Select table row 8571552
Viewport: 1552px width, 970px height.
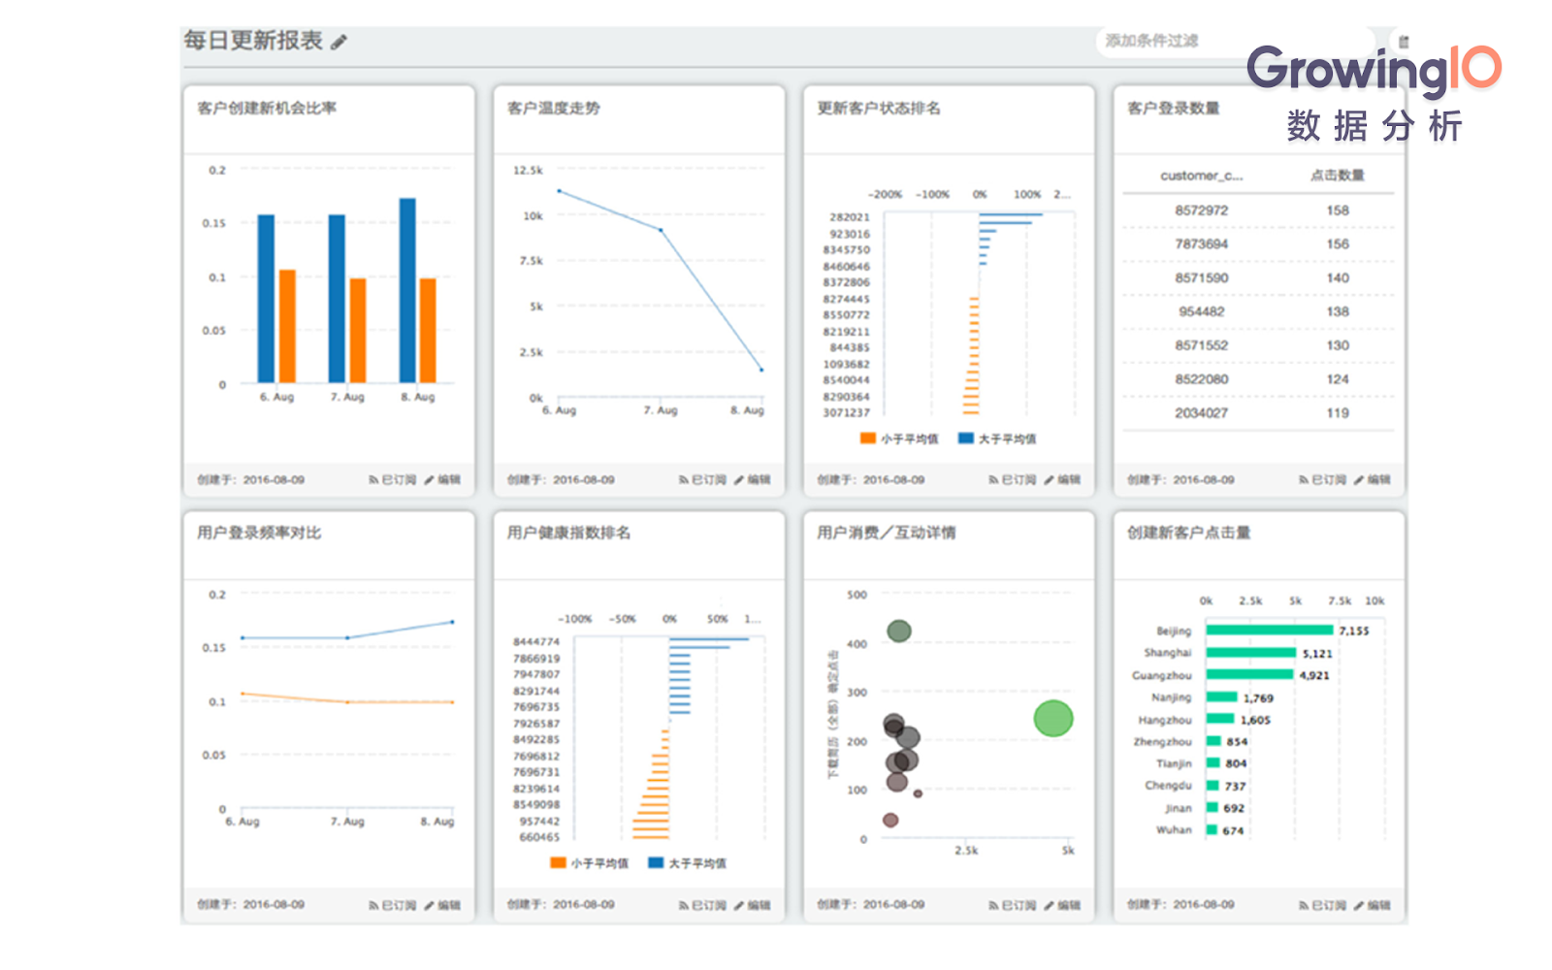pos(1258,345)
